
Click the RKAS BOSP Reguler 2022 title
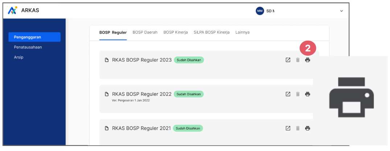pyautogui.click(x=142, y=94)
